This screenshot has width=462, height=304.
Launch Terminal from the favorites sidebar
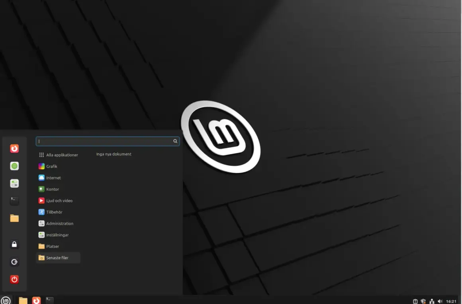(14, 201)
